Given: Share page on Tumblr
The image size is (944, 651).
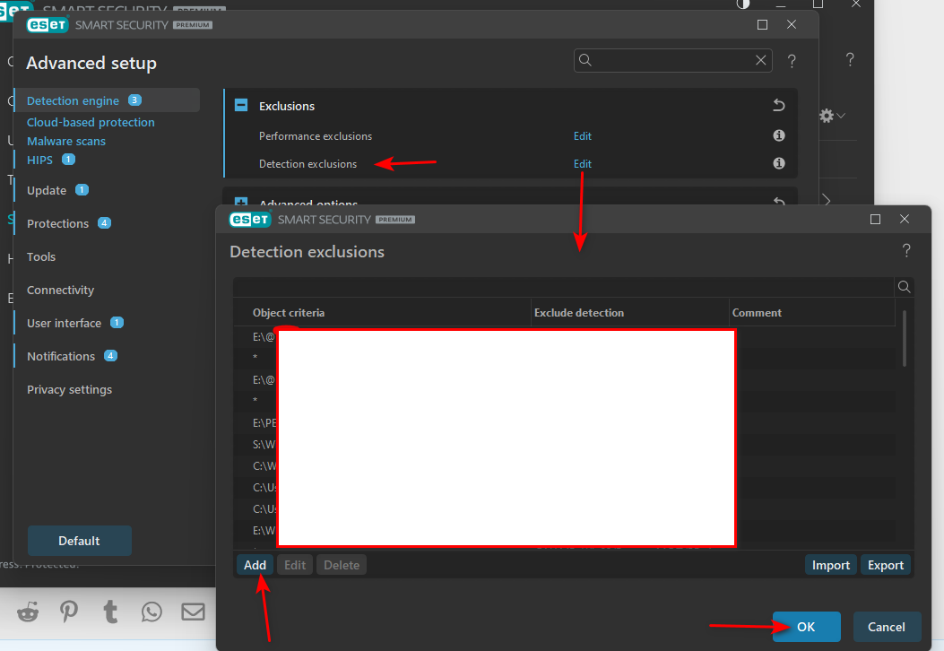Looking at the screenshot, I should click(x=110, y=612).
